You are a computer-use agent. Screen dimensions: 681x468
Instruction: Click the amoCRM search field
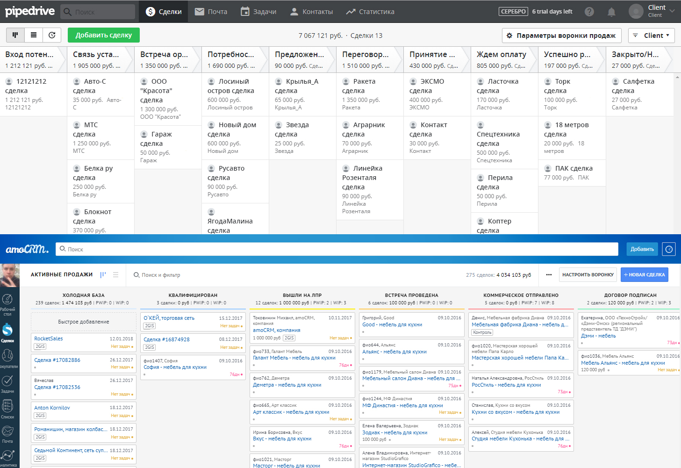(337, 249)
